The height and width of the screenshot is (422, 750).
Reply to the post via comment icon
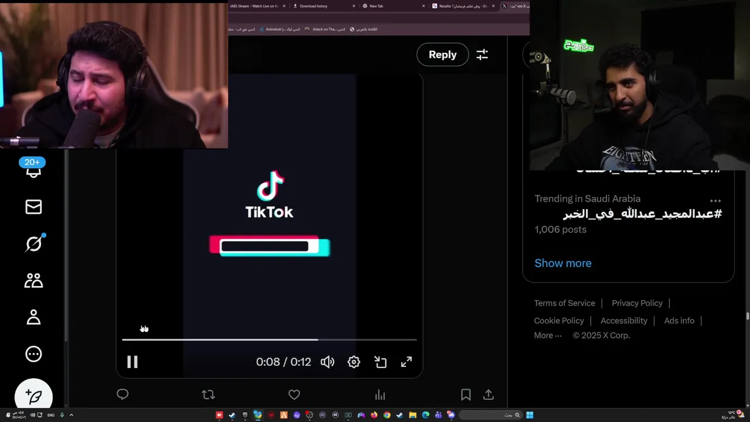122,394
